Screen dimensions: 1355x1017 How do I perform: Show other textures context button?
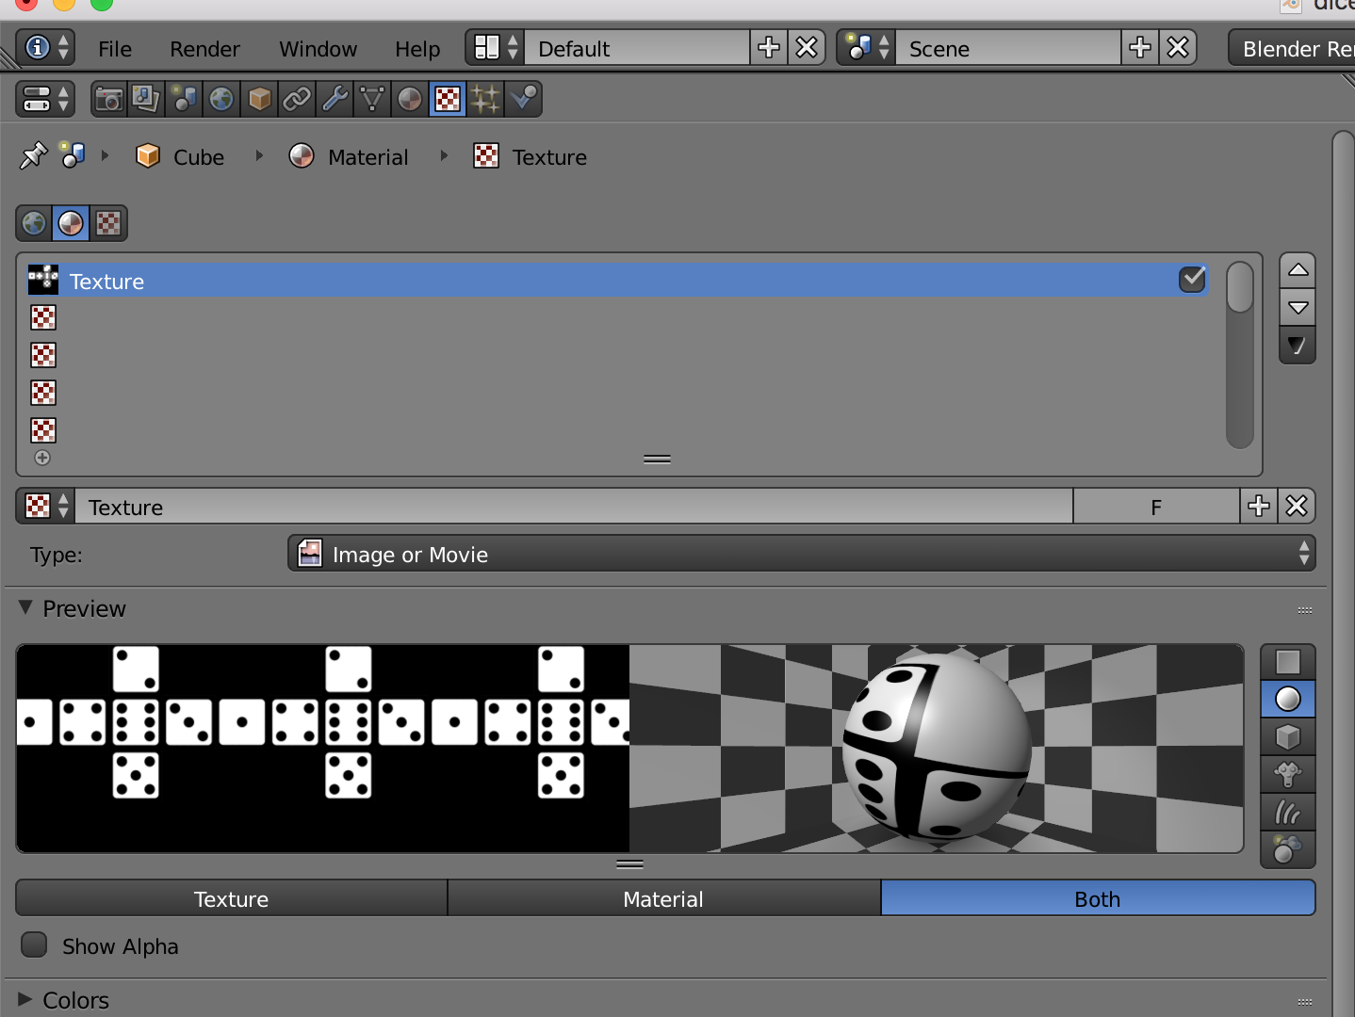pos(108,223)
